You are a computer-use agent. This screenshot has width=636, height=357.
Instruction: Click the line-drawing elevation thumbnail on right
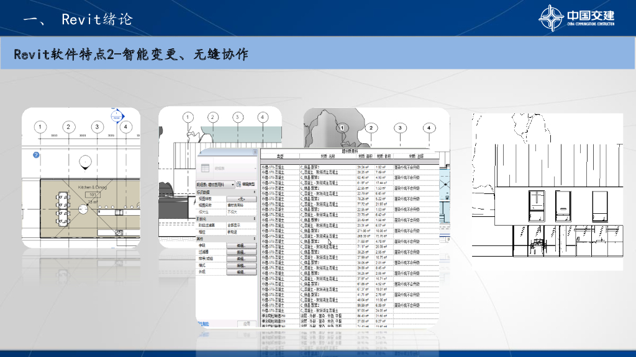(x=548, y=192)
